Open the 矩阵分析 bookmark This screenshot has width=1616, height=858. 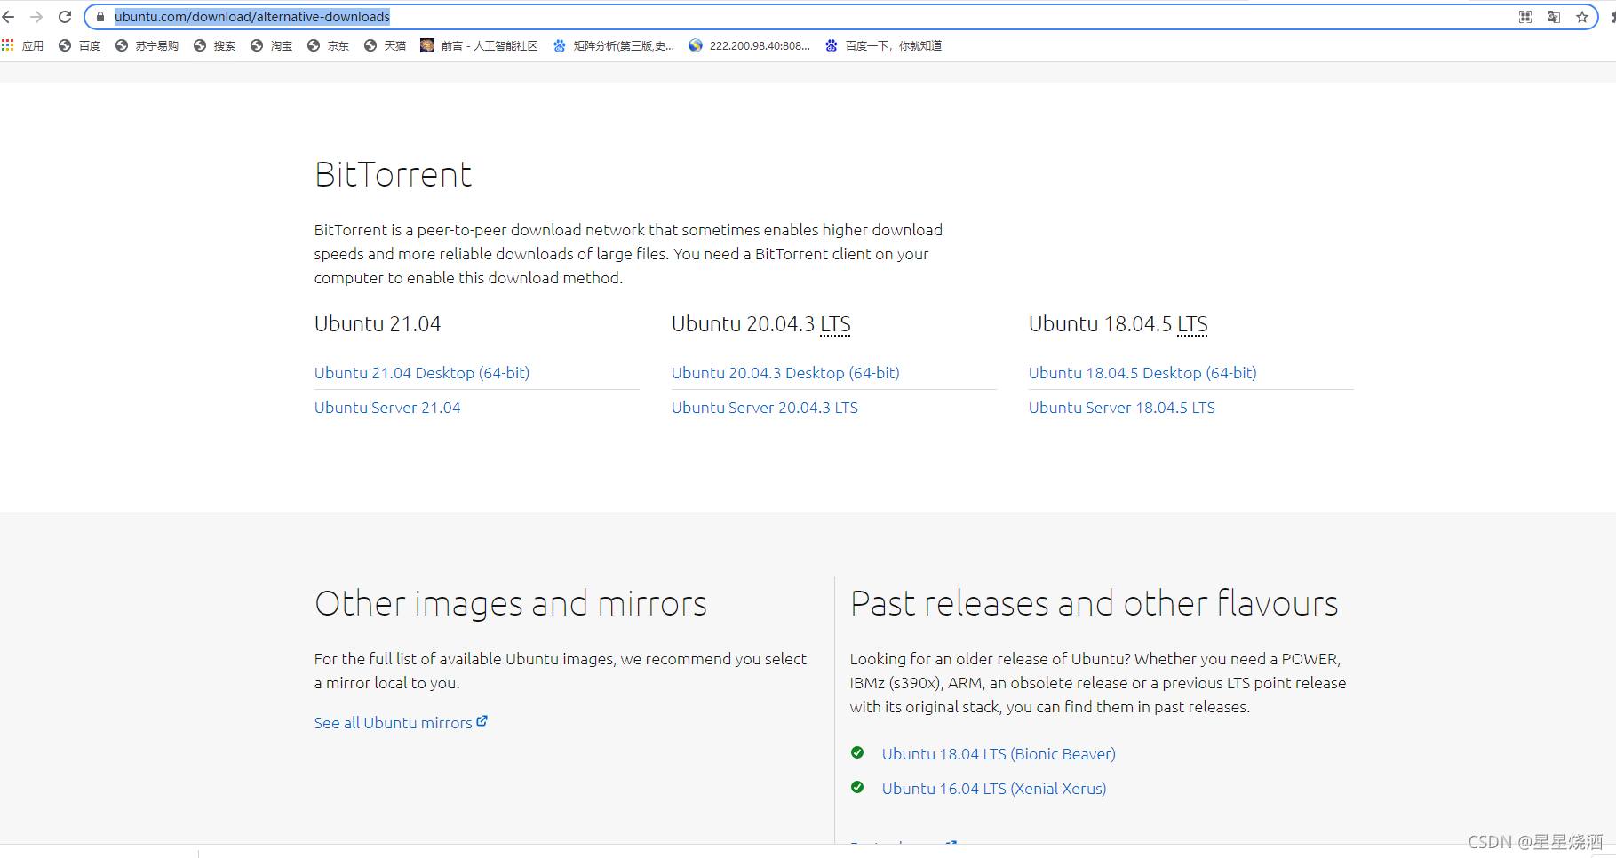tap(614, 45)
